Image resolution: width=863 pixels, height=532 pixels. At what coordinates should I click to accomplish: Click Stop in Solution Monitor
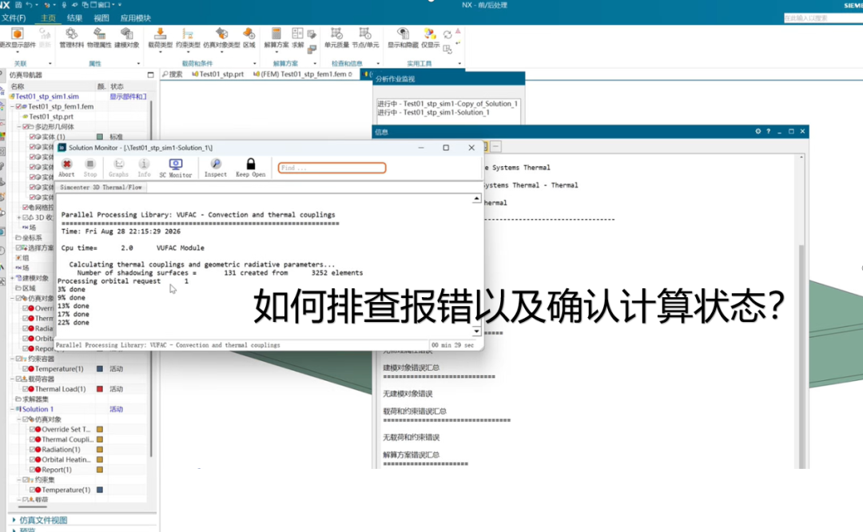90,168
